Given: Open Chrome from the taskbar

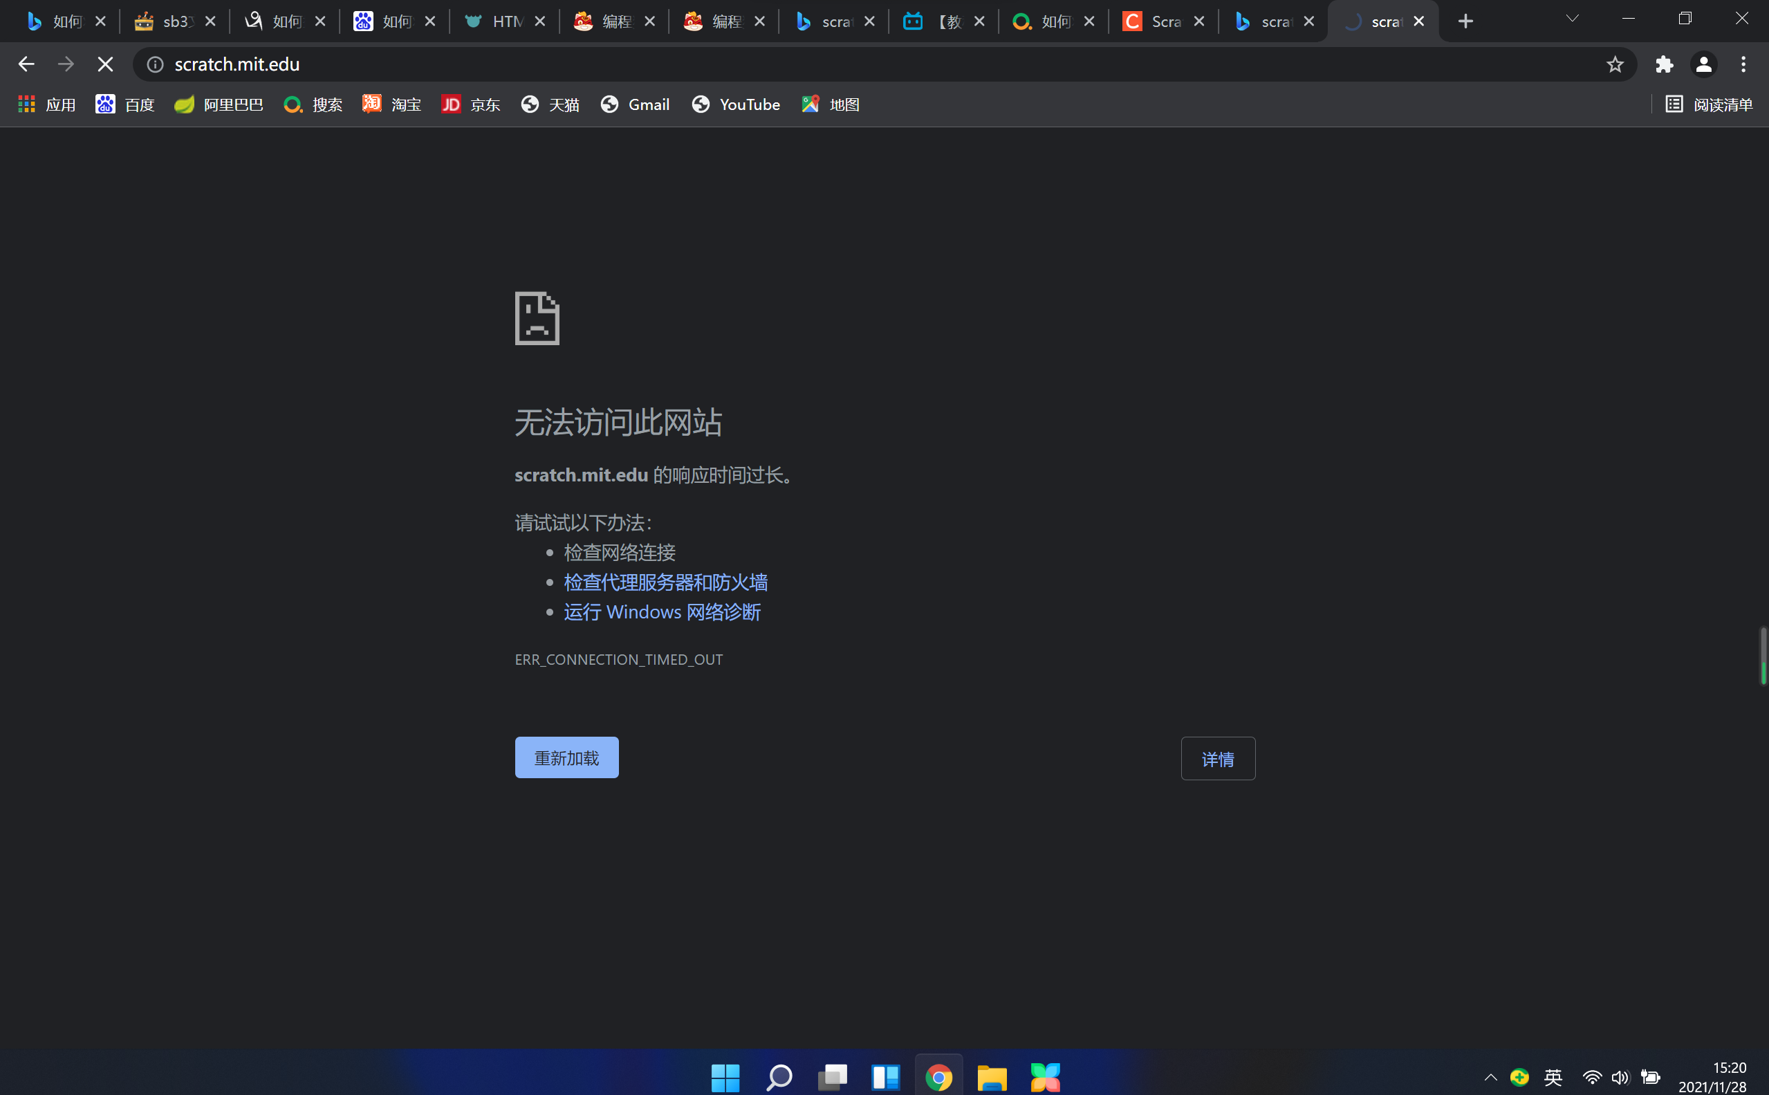Looking at the screenshot, I should coord(938,1077).
